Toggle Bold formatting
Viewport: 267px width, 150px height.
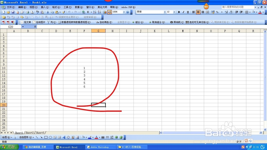(179, 12)
